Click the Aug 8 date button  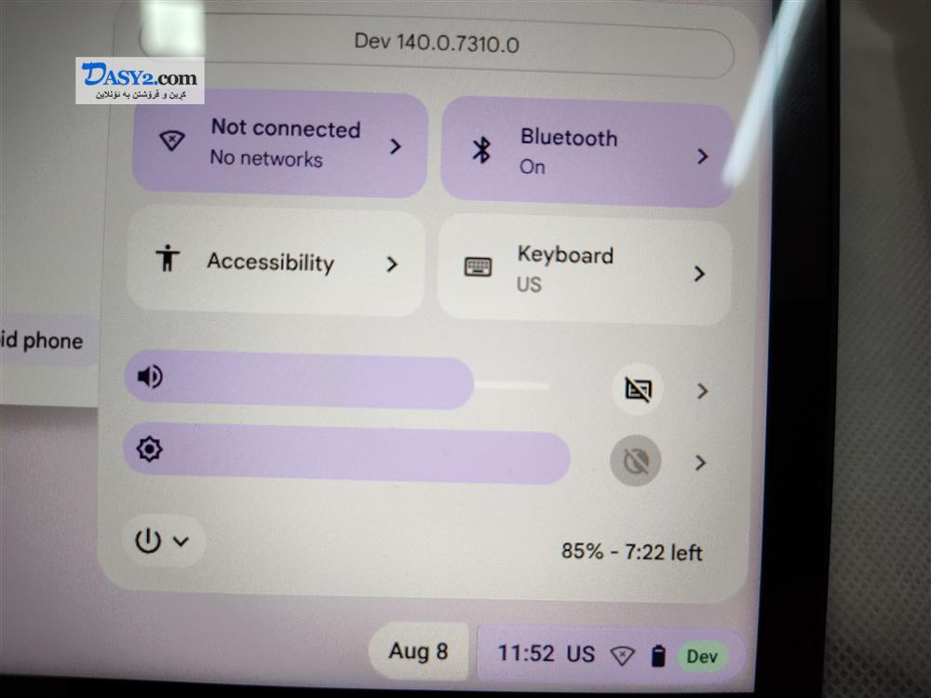tap(418, 651)
